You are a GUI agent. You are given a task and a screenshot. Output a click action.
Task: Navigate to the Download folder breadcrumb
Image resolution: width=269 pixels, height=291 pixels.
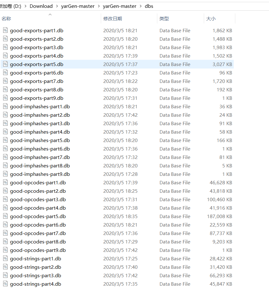pos(41,6)
